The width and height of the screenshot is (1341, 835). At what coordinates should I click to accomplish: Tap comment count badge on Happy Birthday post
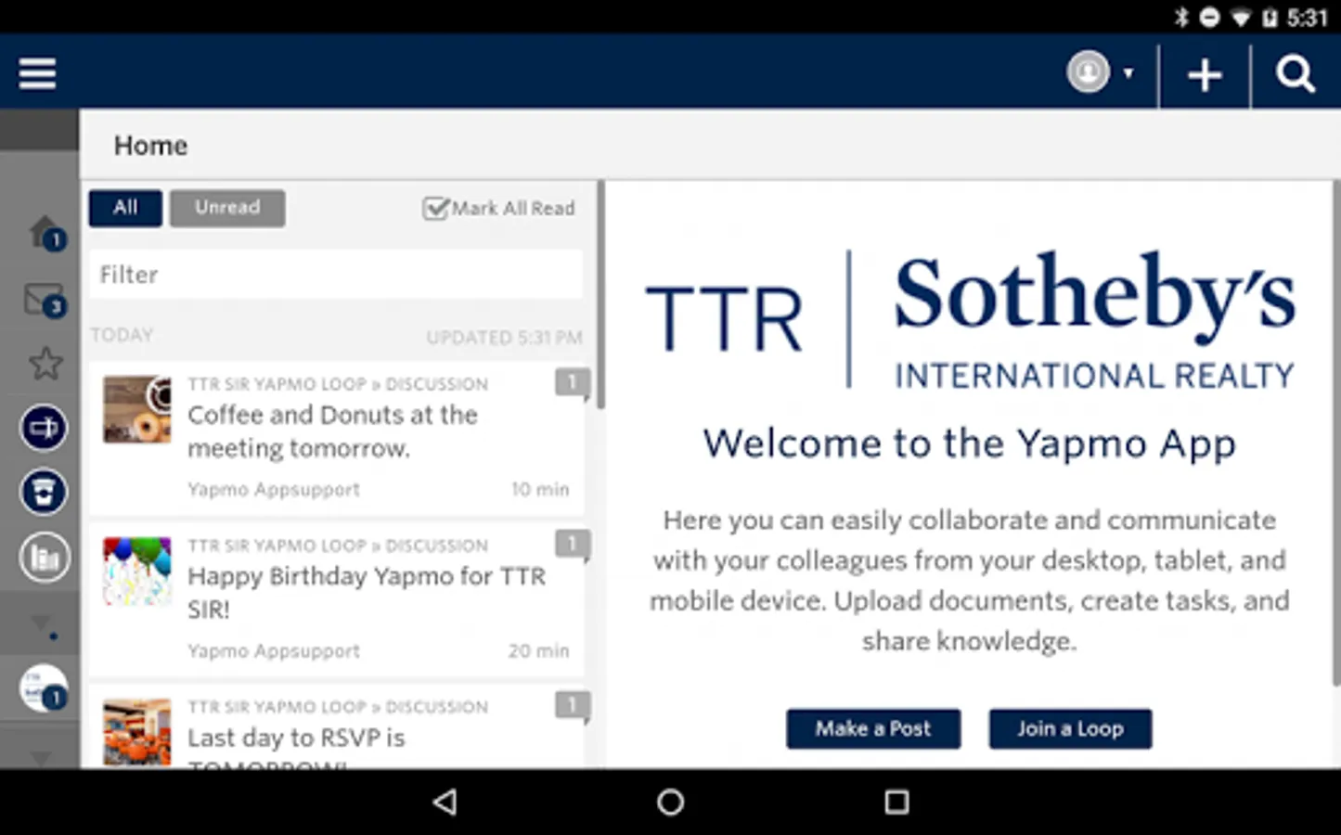coord(573,544)
